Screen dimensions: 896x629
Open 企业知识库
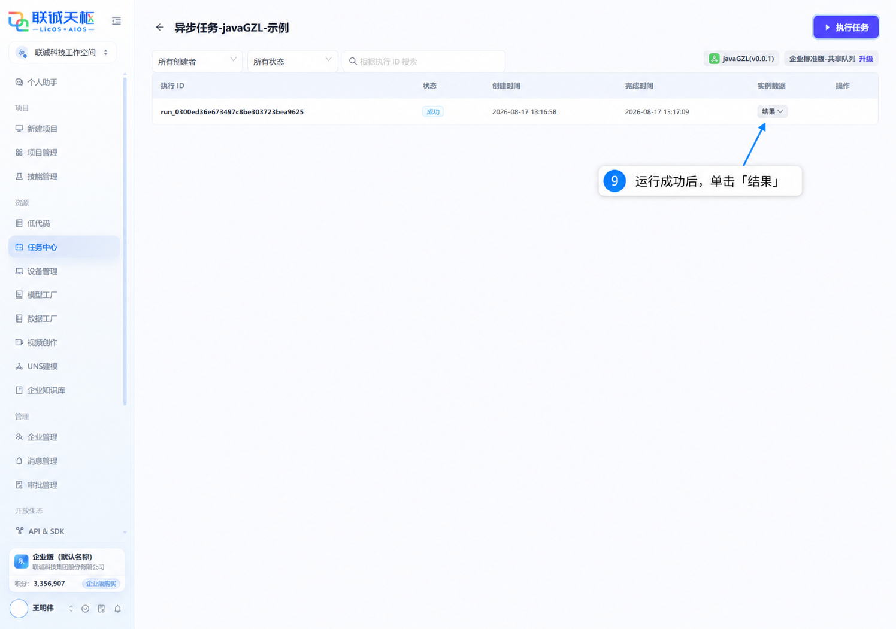point(64,390)
